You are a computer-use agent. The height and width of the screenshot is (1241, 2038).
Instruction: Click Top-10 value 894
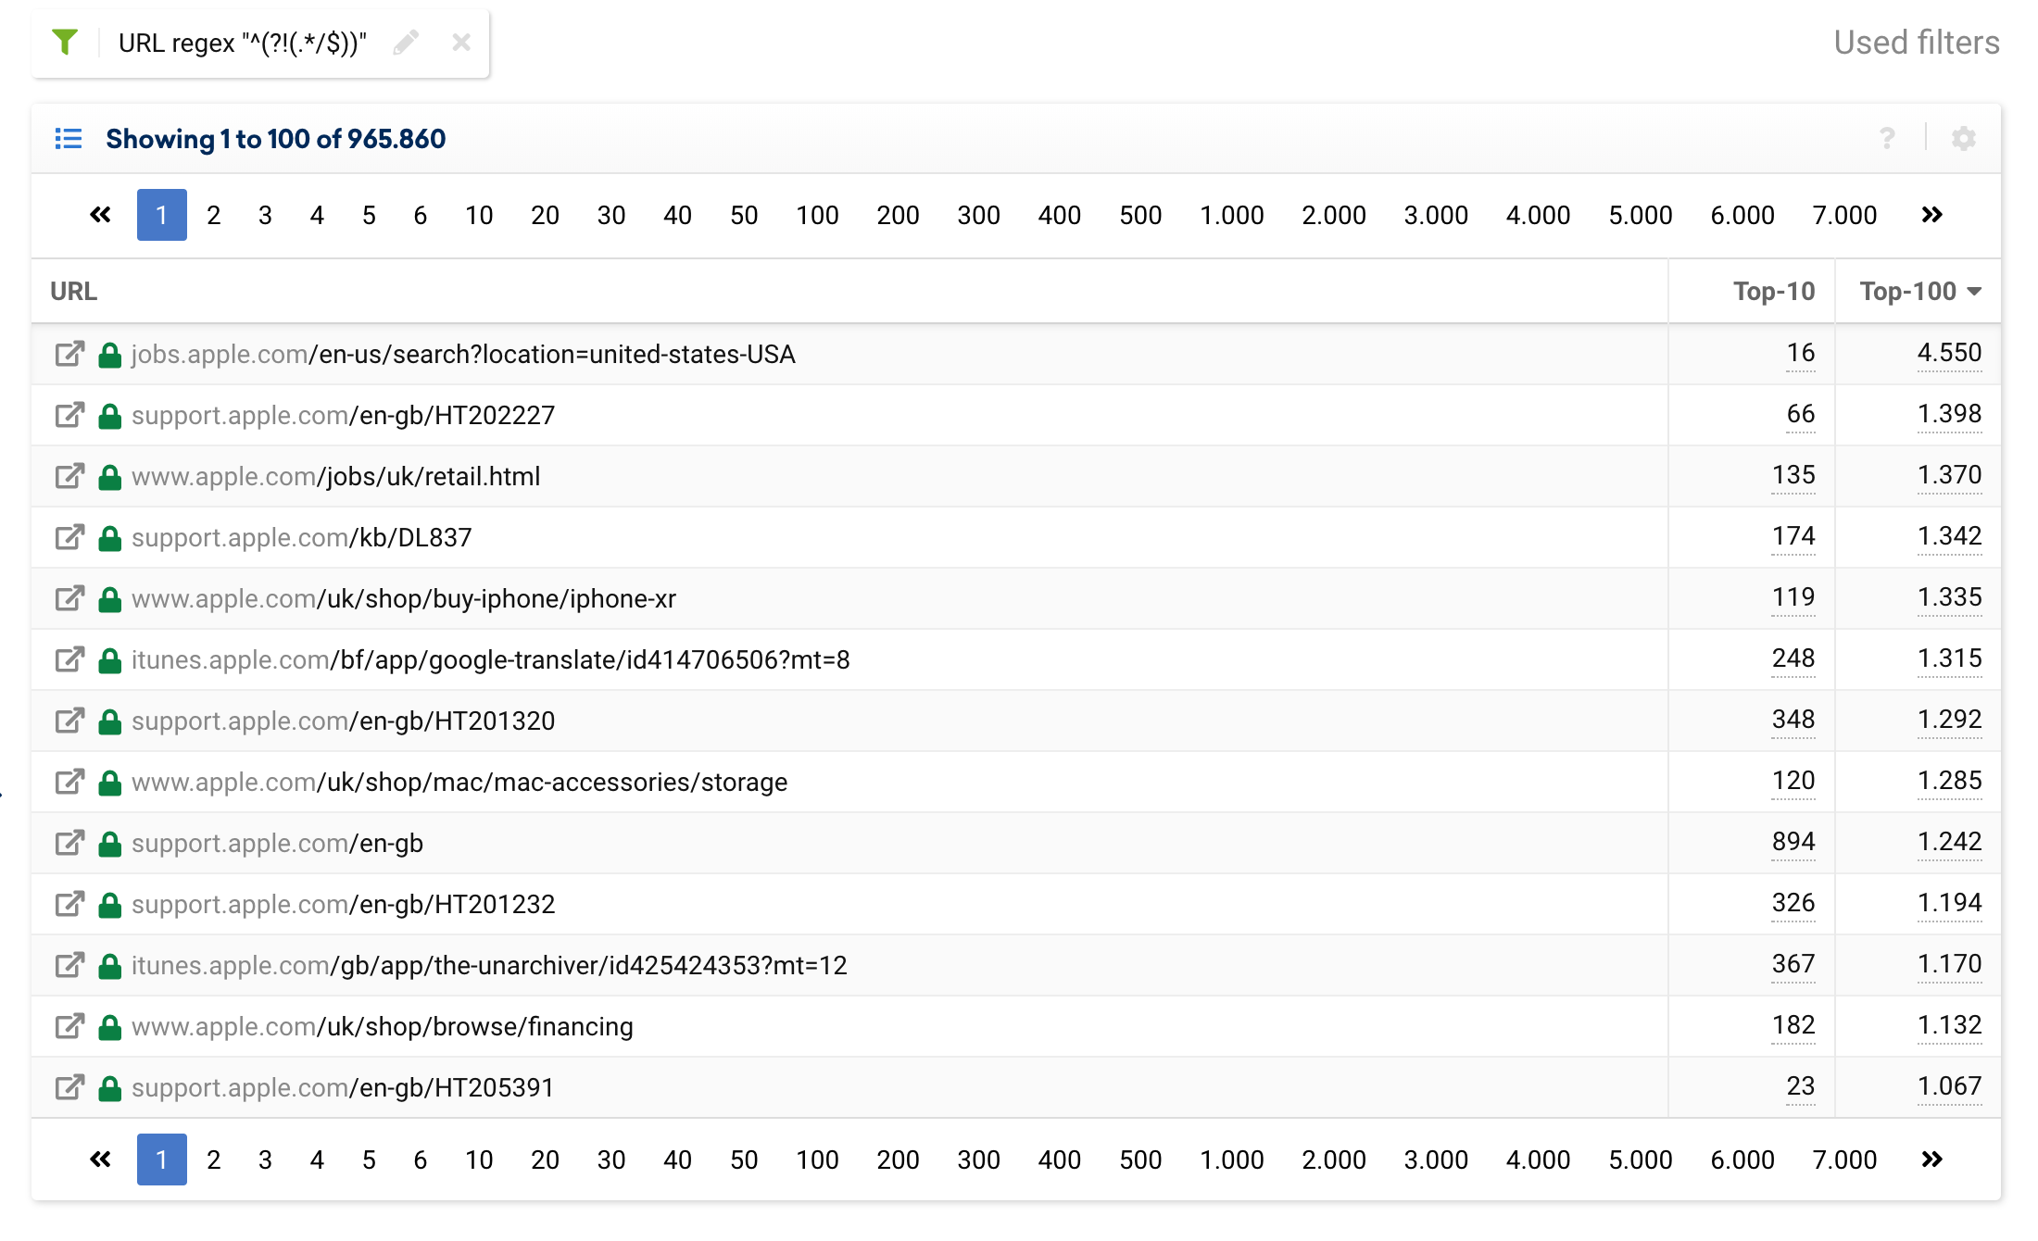pyautogui.click(x=1793, y=842)
